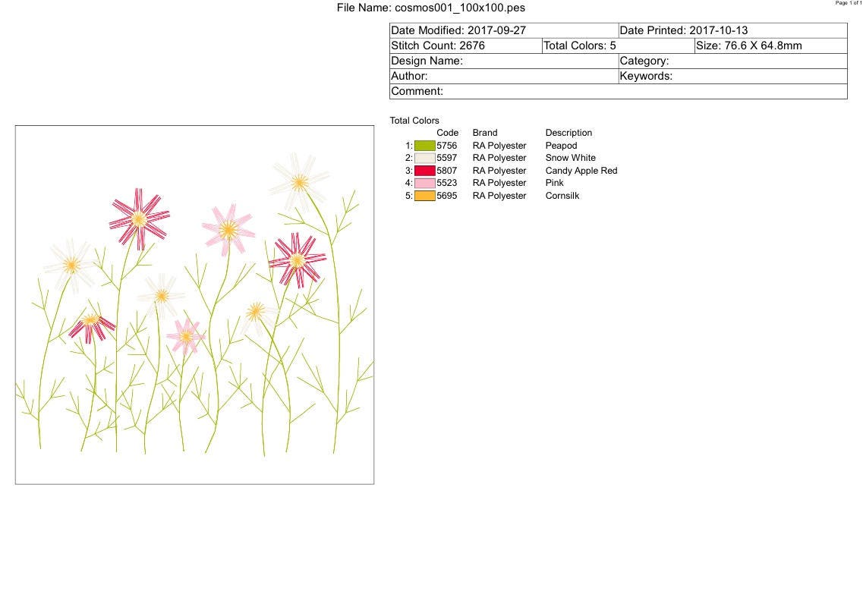Select the Snow White color swatch

tap(425, 158)
